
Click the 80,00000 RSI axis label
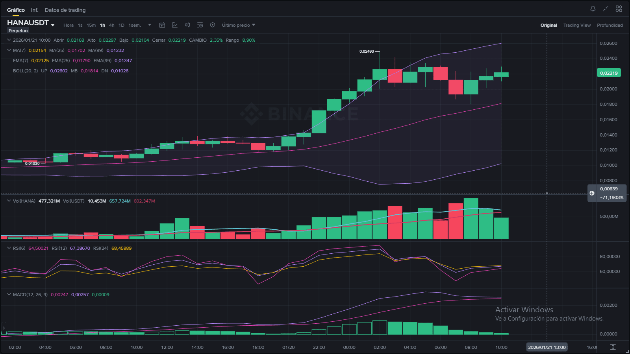[610, 256]
